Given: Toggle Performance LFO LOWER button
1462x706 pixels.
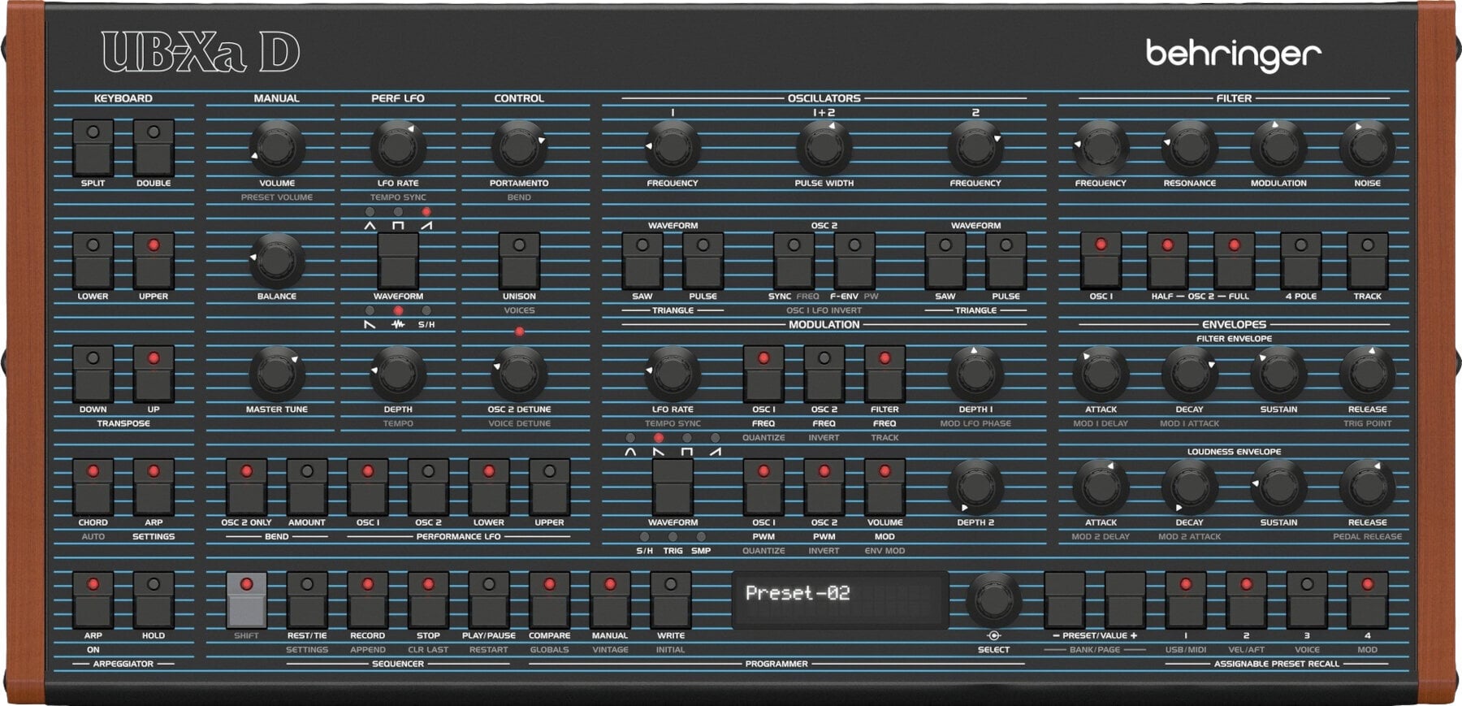Looking at the screenshot, I should [489, 487].
